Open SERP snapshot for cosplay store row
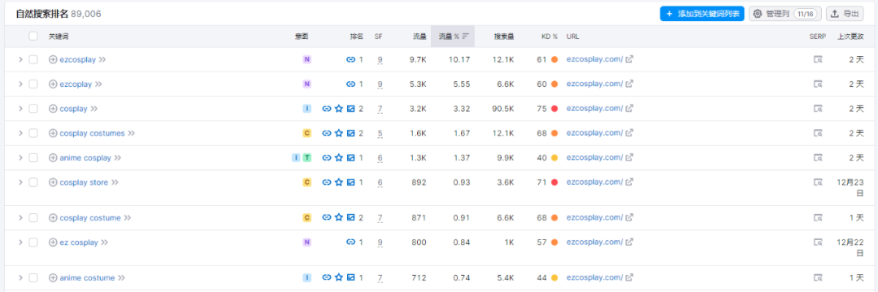The height and width of the screenshot is (292, 878). pos(818,182)
